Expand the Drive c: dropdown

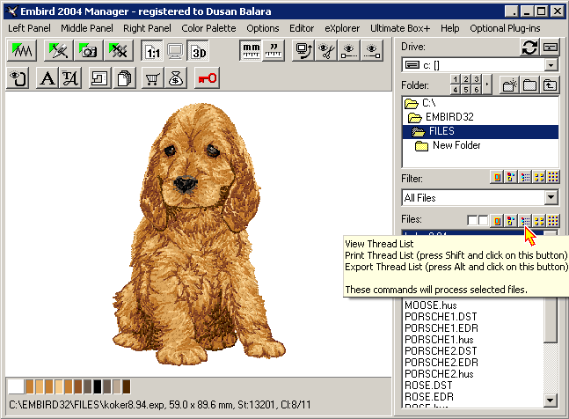point(551,65)
